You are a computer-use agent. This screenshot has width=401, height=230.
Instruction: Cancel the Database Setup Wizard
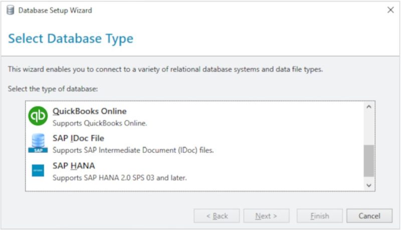click(369, 216)
